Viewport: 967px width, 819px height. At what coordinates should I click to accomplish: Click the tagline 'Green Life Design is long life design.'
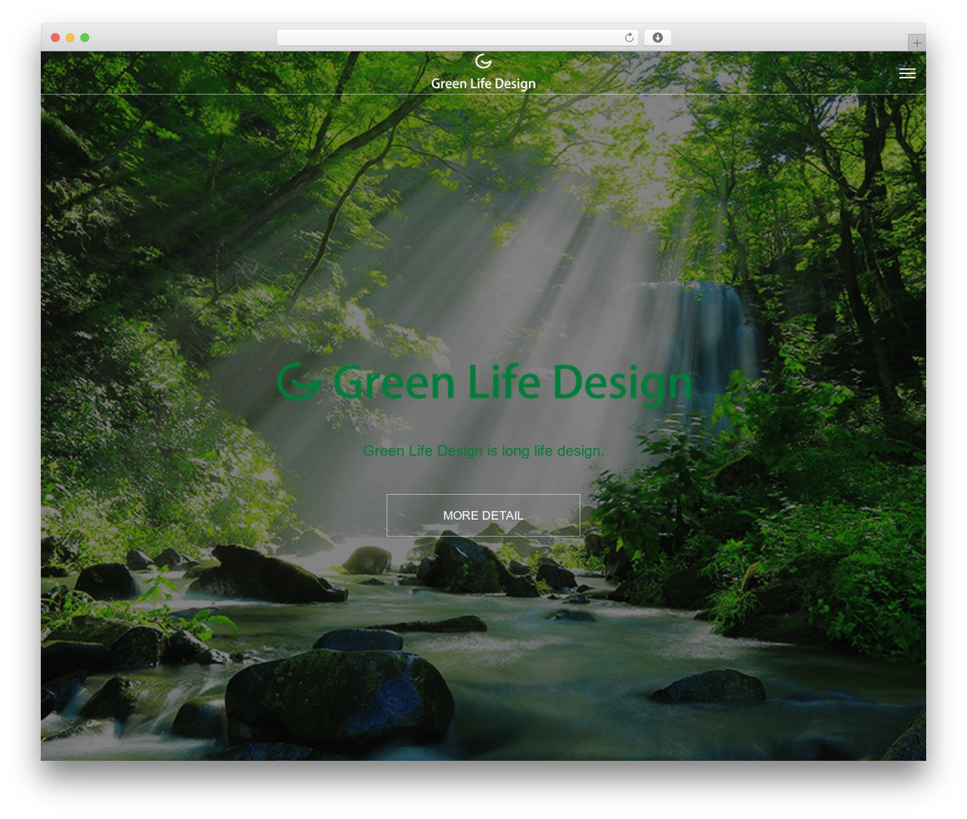click(x=483, y=451)
